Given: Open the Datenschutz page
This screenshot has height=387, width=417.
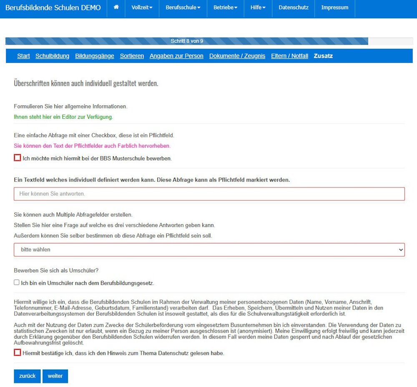Looking at the screenshot, I should [293, 7].
